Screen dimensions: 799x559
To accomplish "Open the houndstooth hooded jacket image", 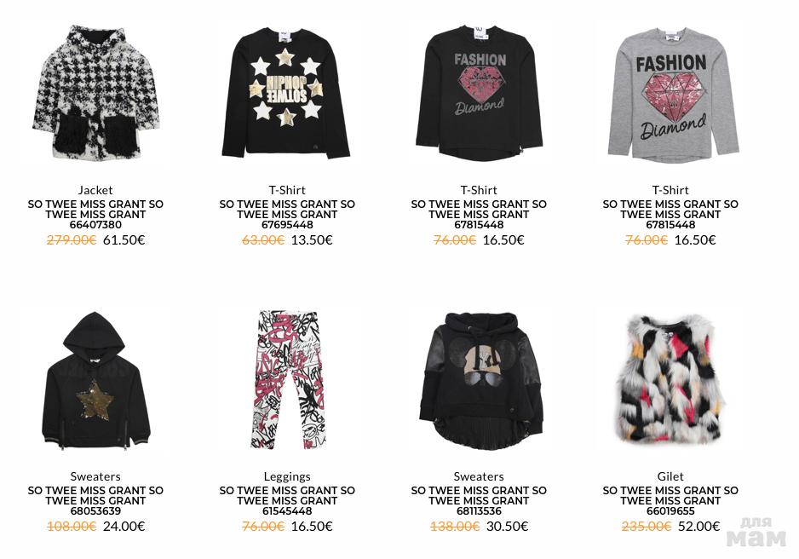I will [x=95, y=92].
